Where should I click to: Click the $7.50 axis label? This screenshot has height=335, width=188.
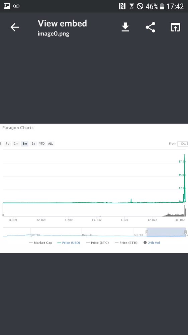click(182, 161)
